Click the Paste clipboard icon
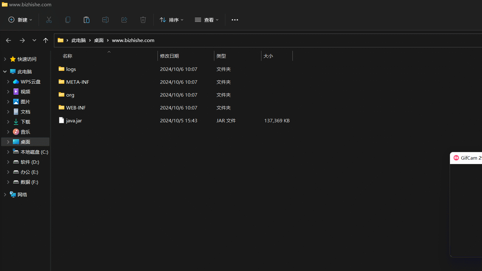This screenshot has width=482, height=271. (x=87, y=20)
